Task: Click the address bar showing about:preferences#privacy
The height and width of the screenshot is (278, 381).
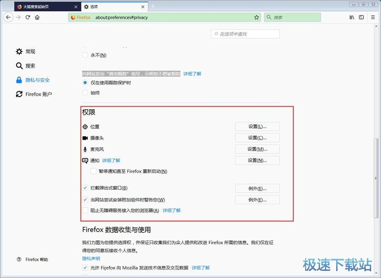Action: 165,17
